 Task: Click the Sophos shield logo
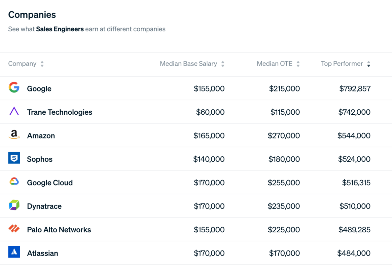click(14, 158)
